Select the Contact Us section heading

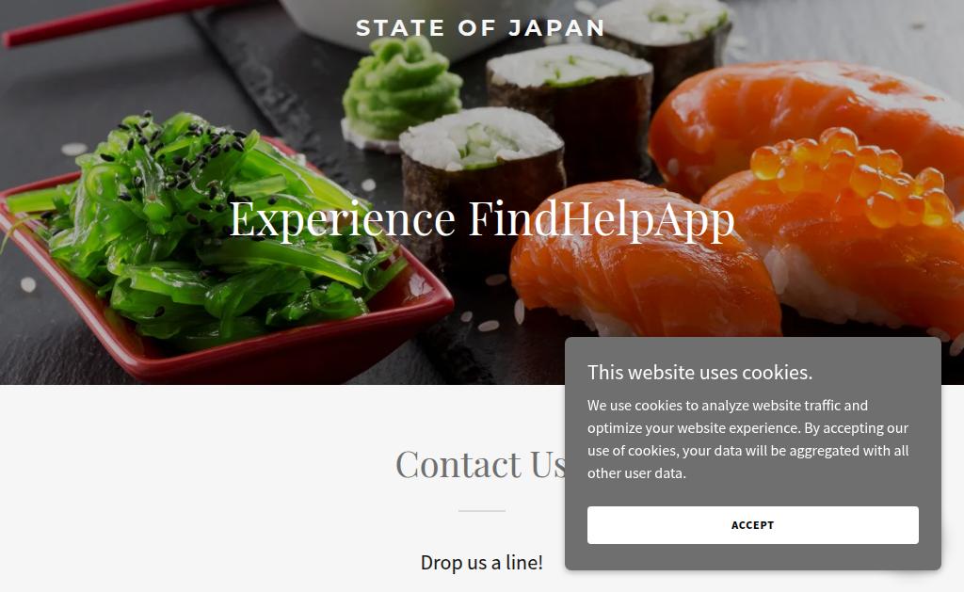tap(481, 463)
